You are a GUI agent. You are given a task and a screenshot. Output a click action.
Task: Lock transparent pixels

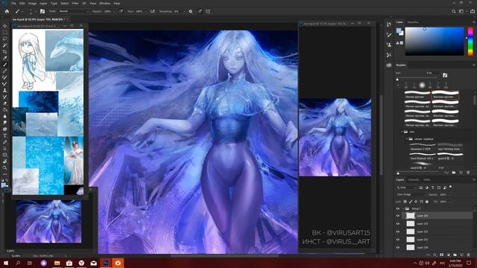[x=405, y=202]
